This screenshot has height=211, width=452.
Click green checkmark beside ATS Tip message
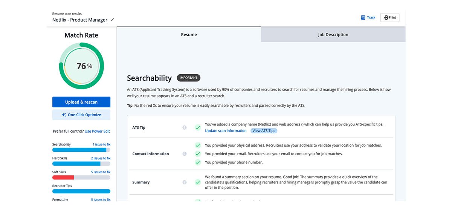point(197,128)
